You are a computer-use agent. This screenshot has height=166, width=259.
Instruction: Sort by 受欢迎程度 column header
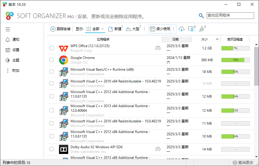[235, 39]
